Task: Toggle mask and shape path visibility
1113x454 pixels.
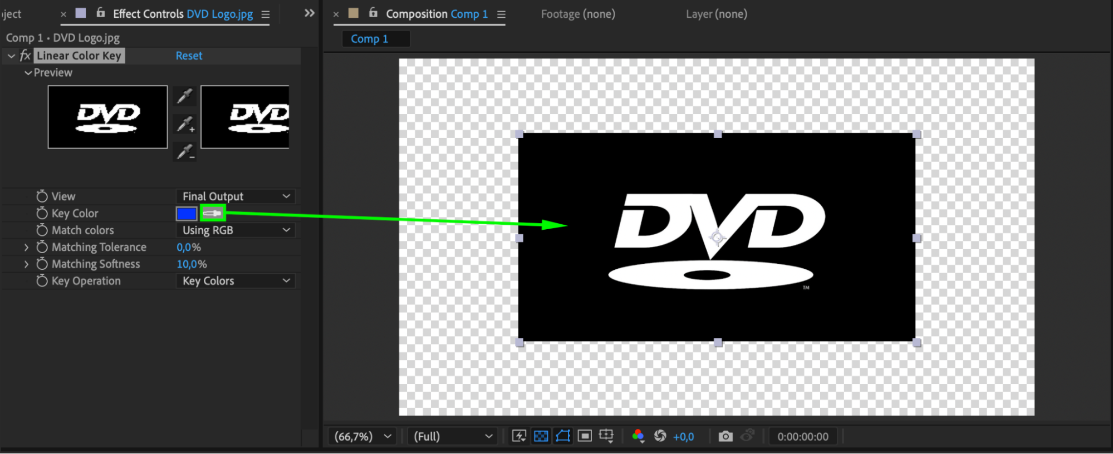Action: pos(563,436)
